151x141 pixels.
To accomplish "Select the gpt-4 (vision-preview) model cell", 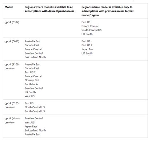I will (x=12, y=120).
